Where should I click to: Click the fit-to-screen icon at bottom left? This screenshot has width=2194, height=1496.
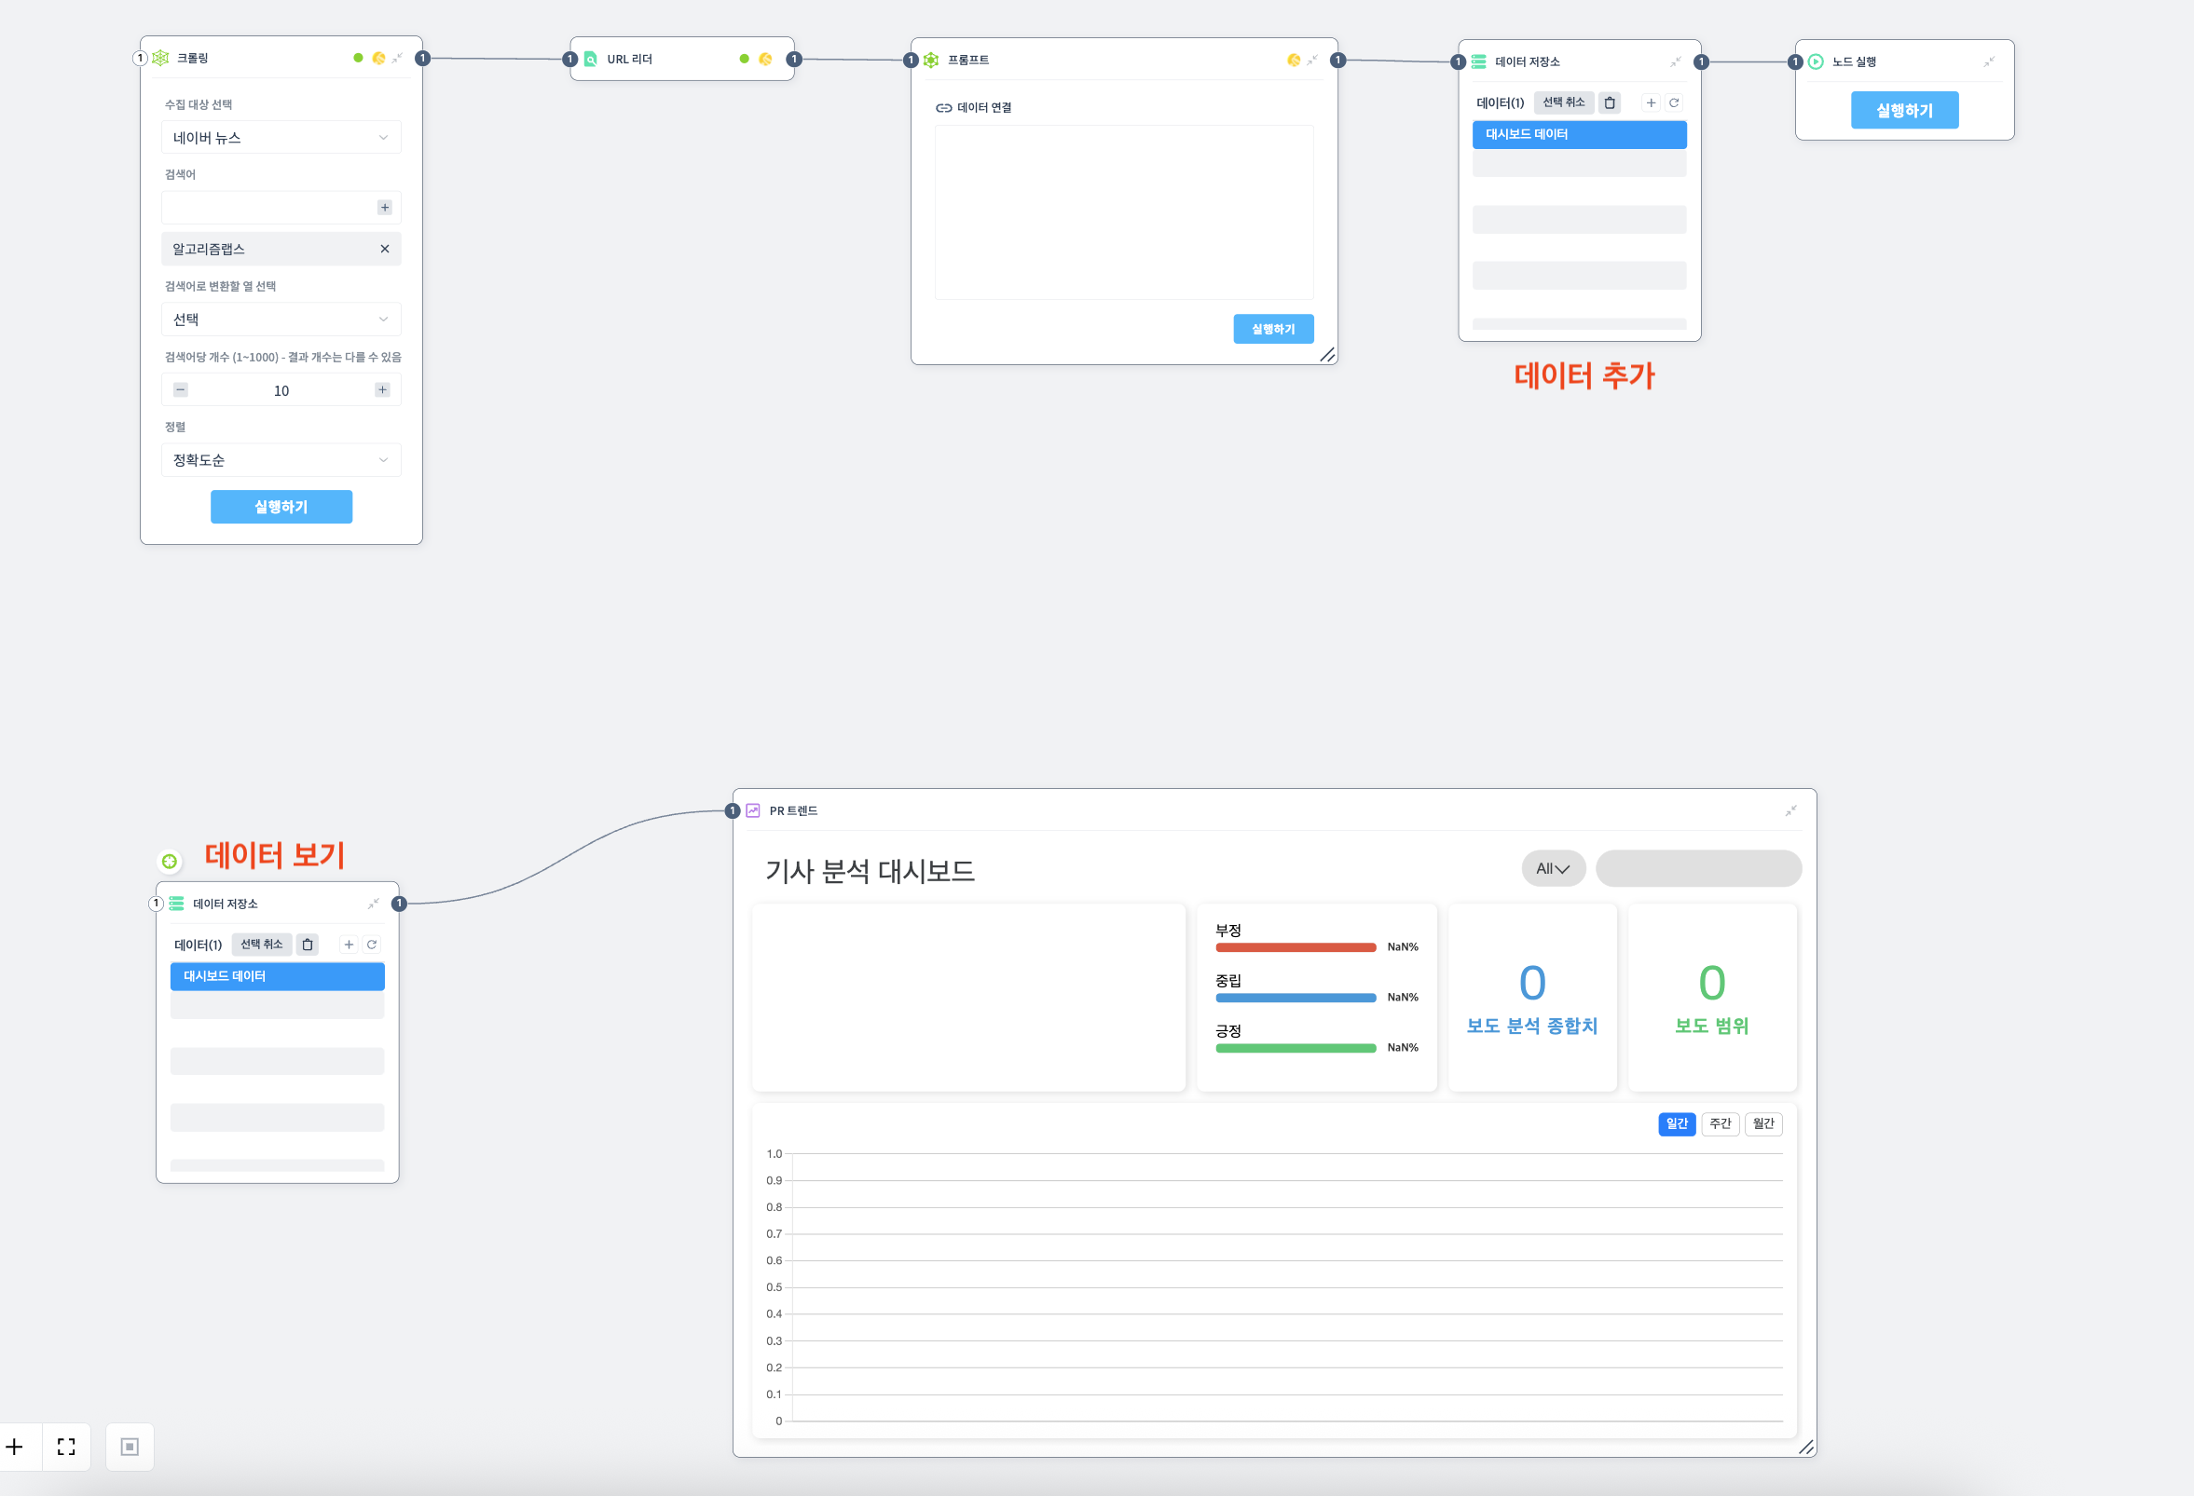(x=66, y=1446)
